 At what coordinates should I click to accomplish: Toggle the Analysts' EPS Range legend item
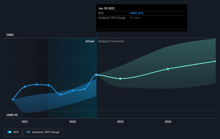click(x=43, y=132)
